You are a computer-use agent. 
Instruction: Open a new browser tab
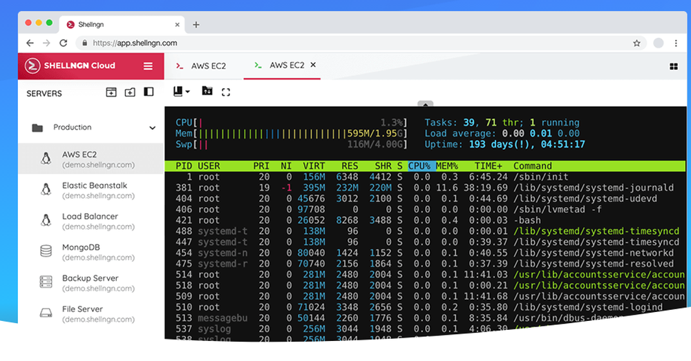click(x=196, y=25)
